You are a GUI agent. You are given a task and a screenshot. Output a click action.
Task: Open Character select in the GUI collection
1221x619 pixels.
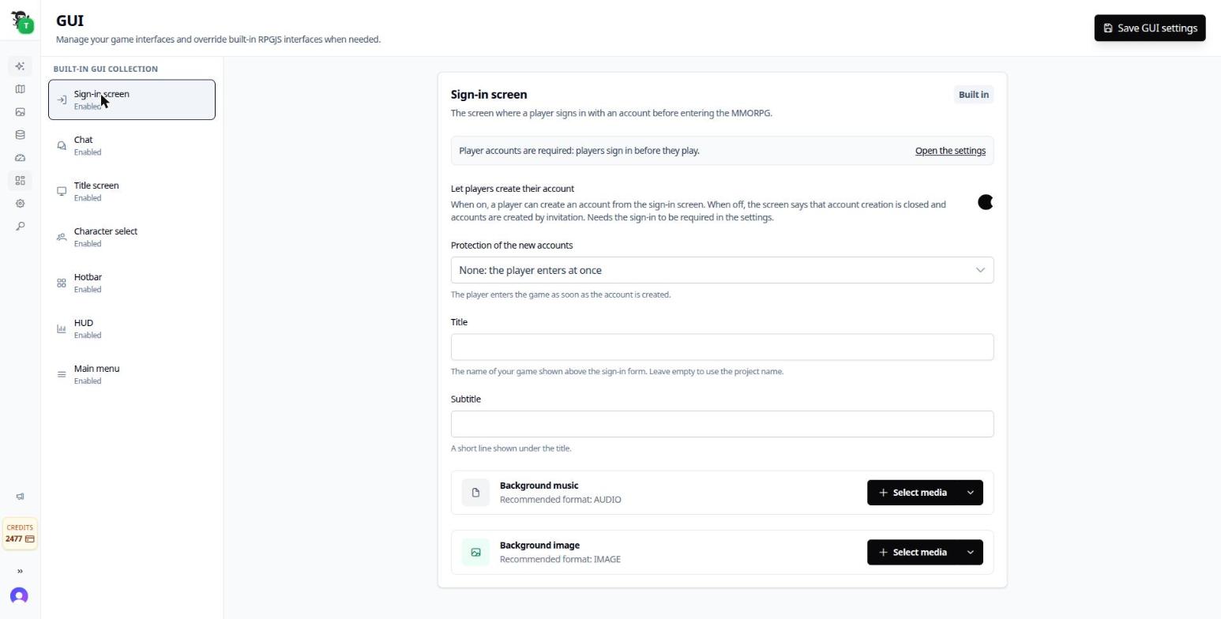click(x=132, y=237)
